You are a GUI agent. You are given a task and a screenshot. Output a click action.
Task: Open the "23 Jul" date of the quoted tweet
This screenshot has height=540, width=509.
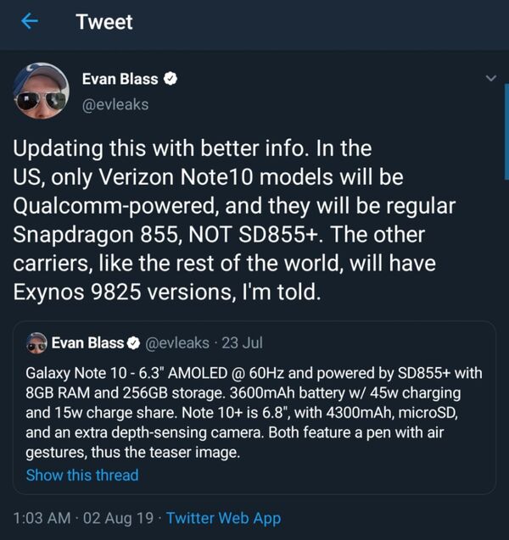(x=242, y=343)
